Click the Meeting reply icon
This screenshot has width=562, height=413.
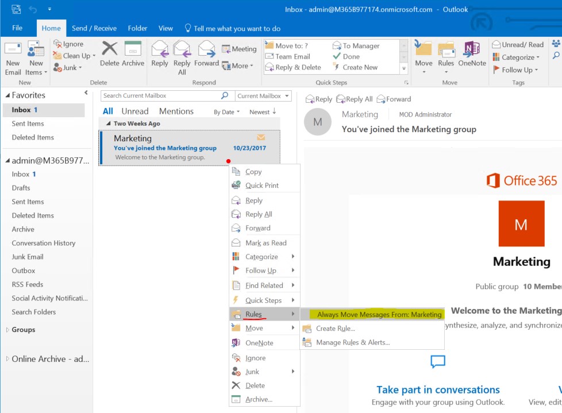pos(226,49)
